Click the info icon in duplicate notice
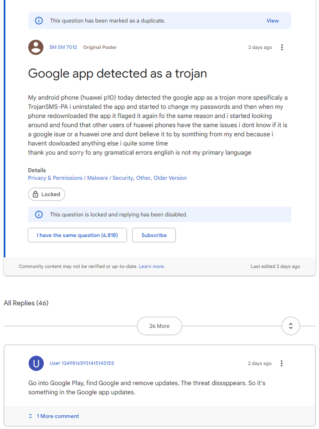The height and width of the screenshot is (429, 319). (39, 21)
